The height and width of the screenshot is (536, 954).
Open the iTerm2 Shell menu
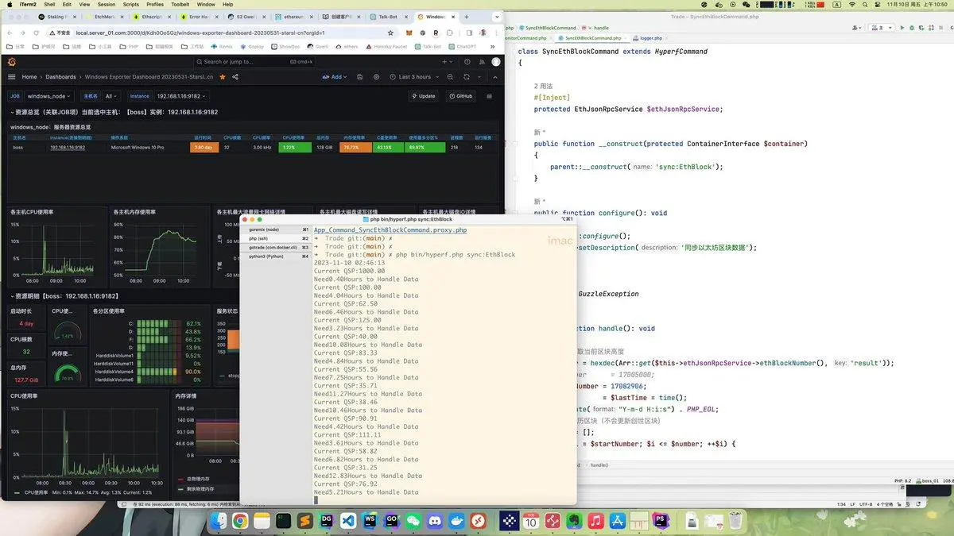pos(49,5)
